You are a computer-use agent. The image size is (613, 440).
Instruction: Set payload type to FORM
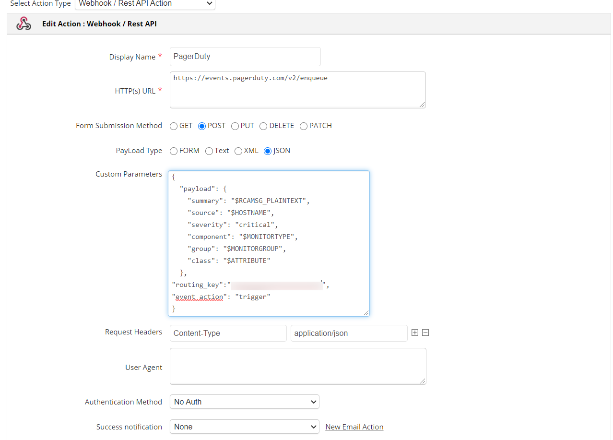click(x=174, y=151)
